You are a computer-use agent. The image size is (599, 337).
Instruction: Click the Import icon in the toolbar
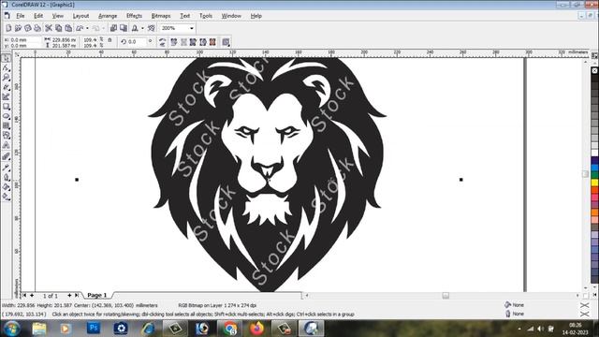click(x=113, y=28)
